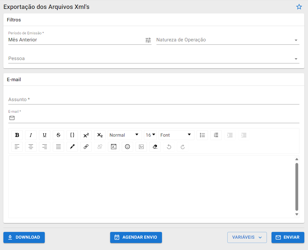Focus the Assunto subject field

[x=153, y=100]
